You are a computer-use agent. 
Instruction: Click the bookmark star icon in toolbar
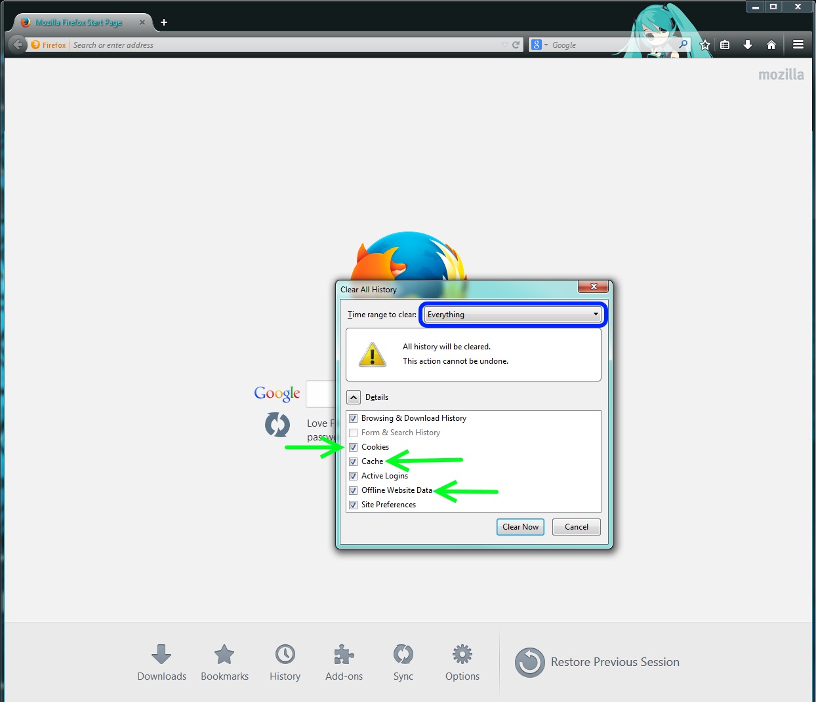[x=705, y=45]
